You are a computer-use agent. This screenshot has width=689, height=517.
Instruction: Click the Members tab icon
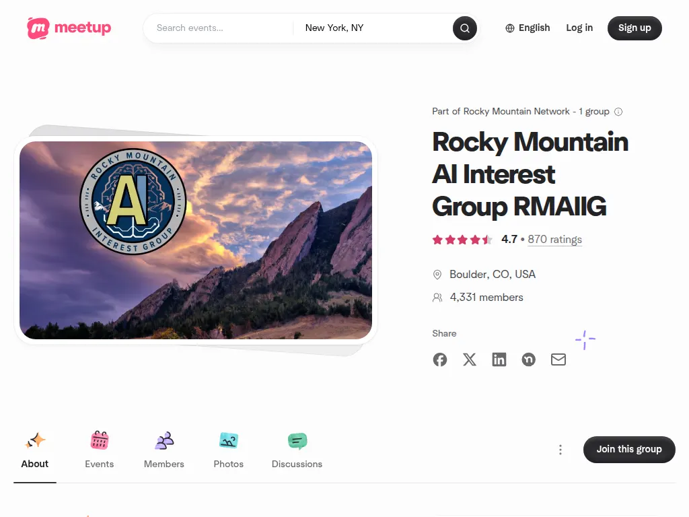coord(164,440)
